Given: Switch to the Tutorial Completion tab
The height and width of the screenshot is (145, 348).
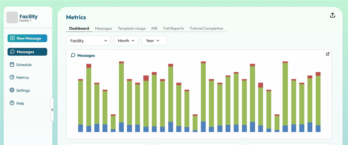Looking at the screenshot, I should click(x=206, y=28).
